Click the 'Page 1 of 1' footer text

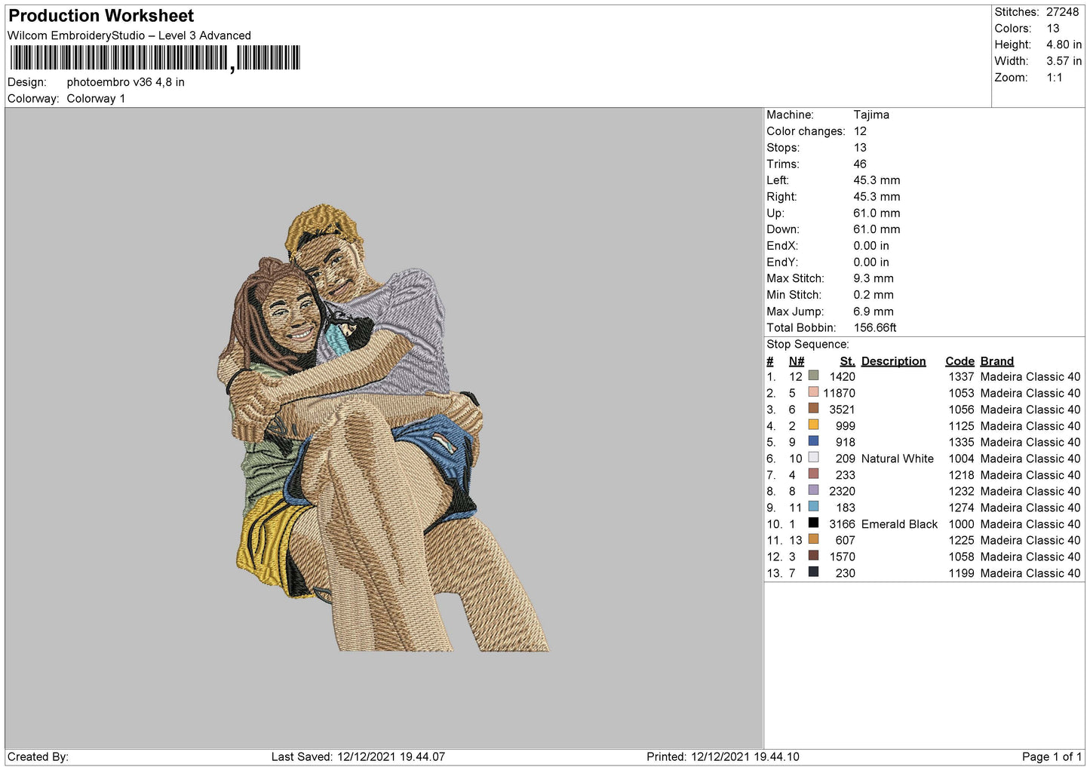click(1052, 756)
